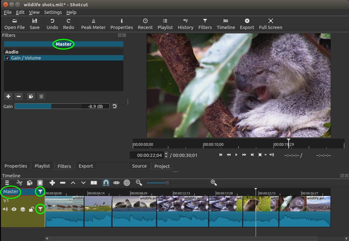Open the Peak Meter panel

(x=93, y=24)
